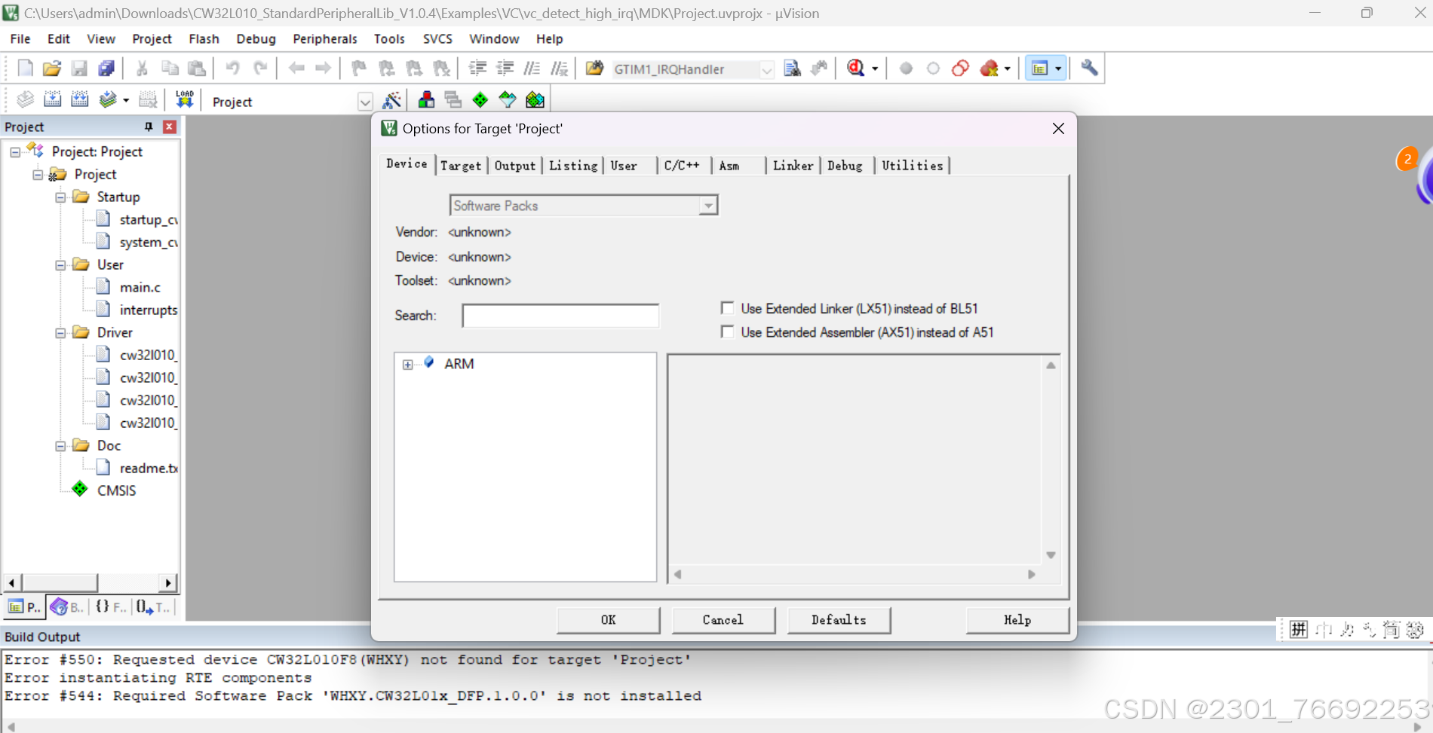This screenshot has width=1433, height=733.
Task: Start the Debug session magnifier icon
Action: 855,69
